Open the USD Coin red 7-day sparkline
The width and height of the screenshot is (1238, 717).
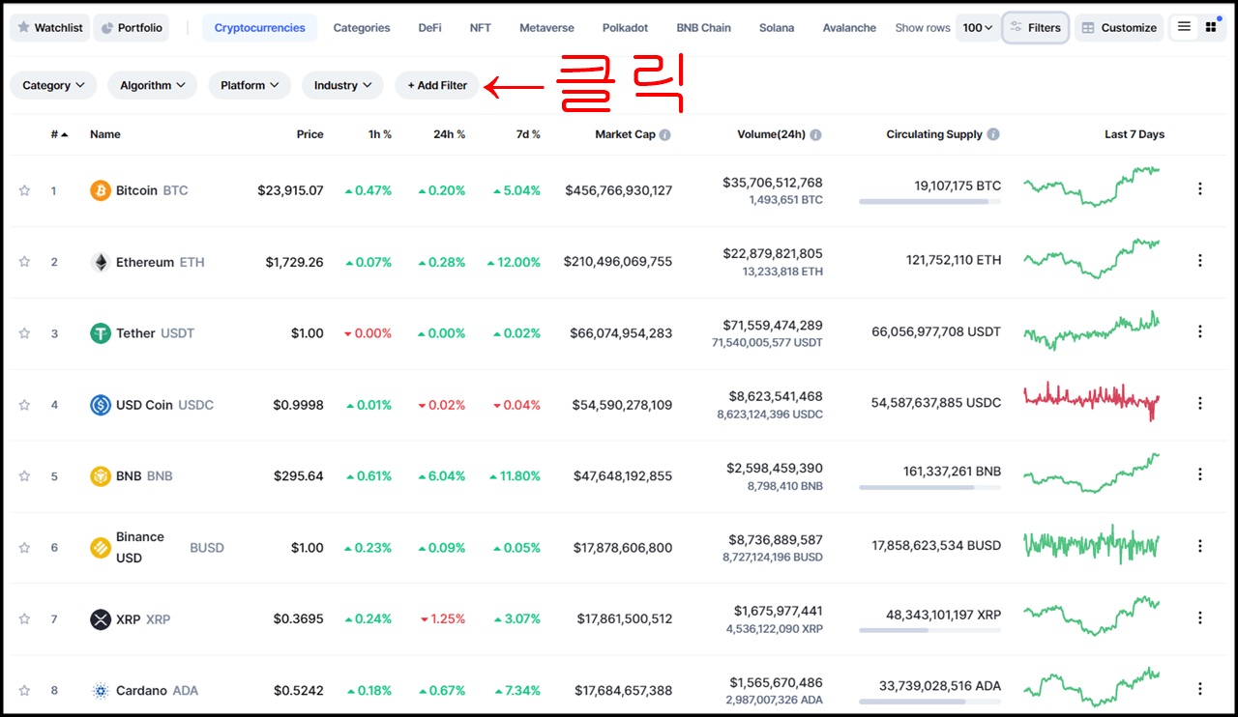tap(1092, 400)
